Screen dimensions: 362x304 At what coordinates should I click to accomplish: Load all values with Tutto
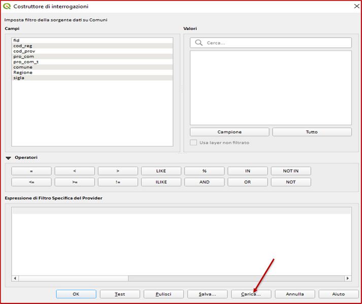(312, 132)
